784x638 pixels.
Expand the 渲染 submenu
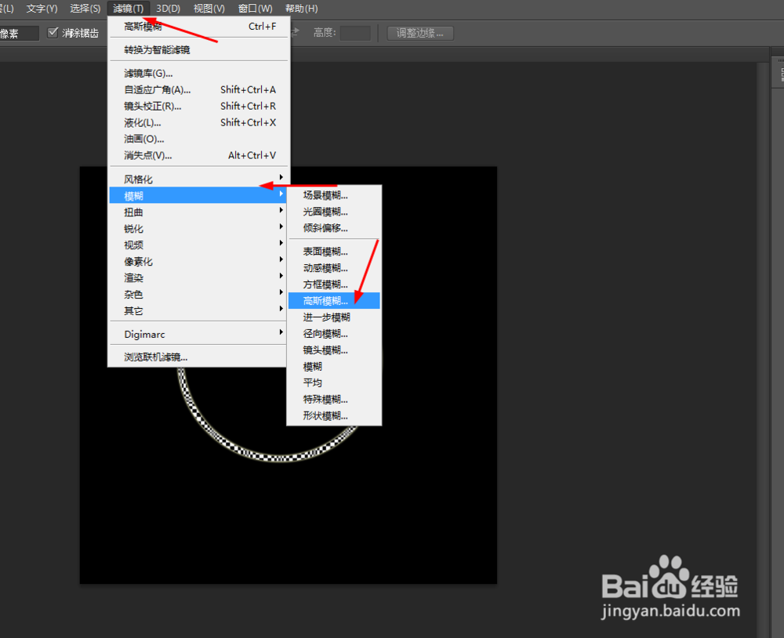tap(198, 278)
